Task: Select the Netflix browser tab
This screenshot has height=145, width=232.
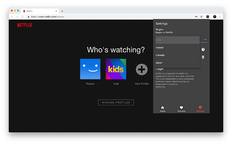Action: (x=40, y=11)
